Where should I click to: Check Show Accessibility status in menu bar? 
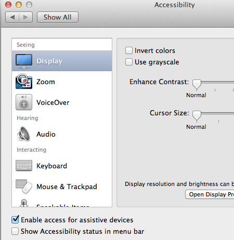[15, 231]
